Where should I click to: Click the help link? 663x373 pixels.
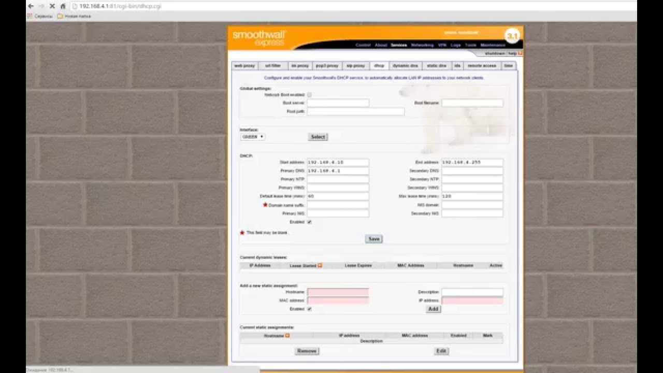click(512, 53)
